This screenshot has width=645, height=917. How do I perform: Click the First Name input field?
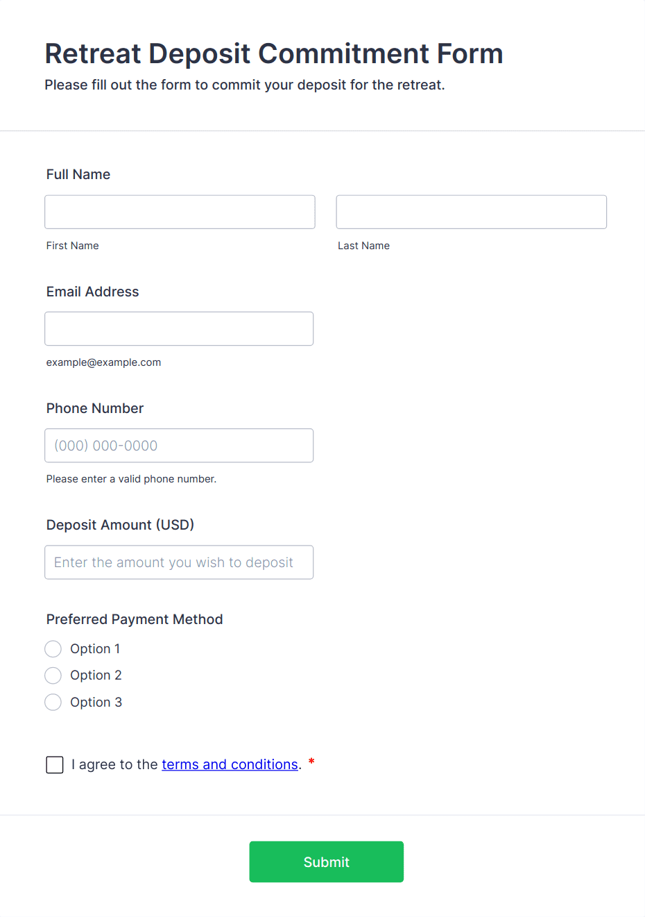180,212
